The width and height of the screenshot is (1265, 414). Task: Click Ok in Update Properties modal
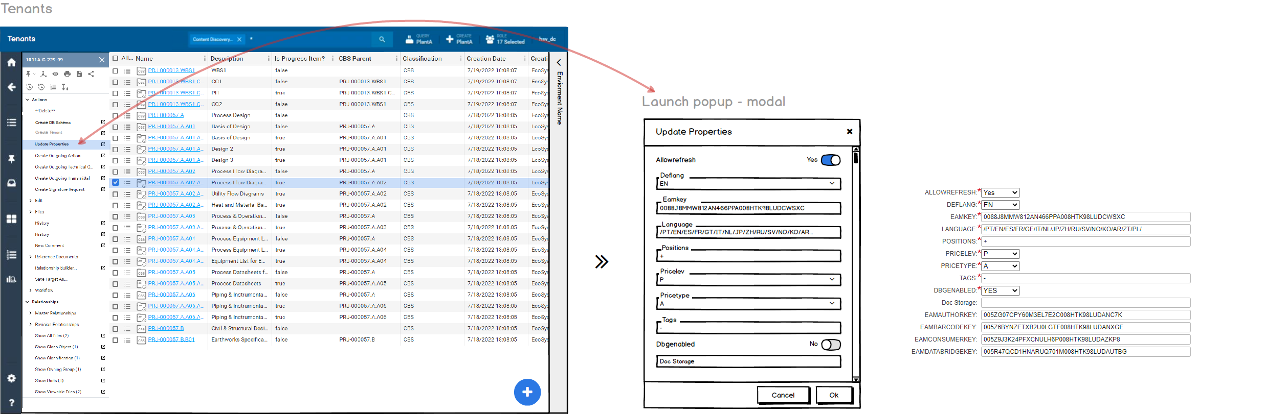point(834,395)
